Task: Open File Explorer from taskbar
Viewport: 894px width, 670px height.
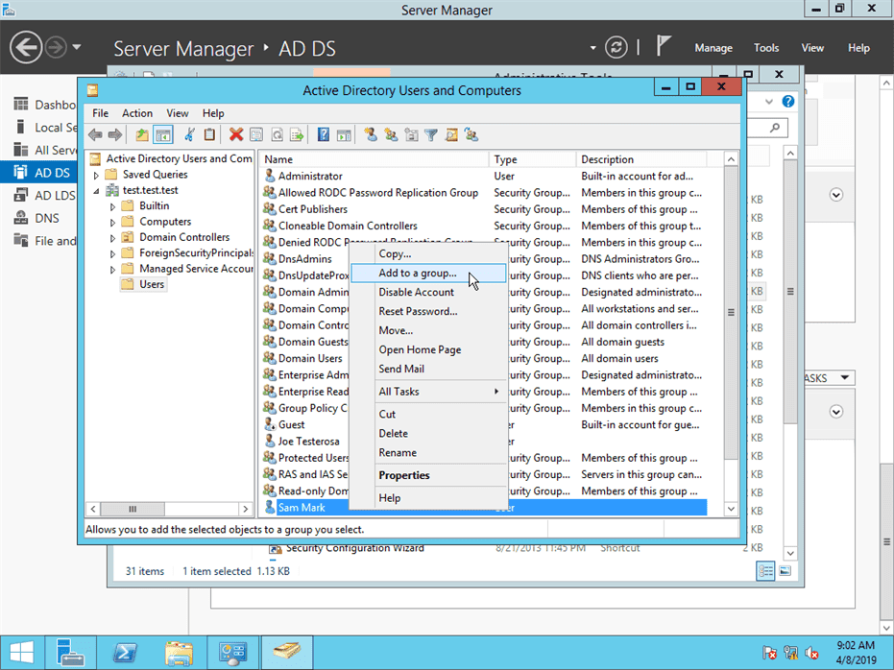Action: pyautogui.click(x=179, y=653)
